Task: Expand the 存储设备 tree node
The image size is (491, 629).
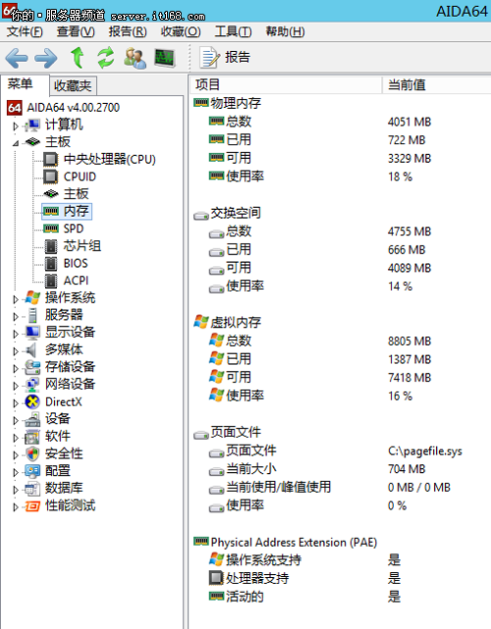Action: click(x=16, y=368)
